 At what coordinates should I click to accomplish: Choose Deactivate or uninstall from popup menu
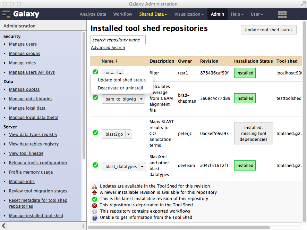click(120, 88)
